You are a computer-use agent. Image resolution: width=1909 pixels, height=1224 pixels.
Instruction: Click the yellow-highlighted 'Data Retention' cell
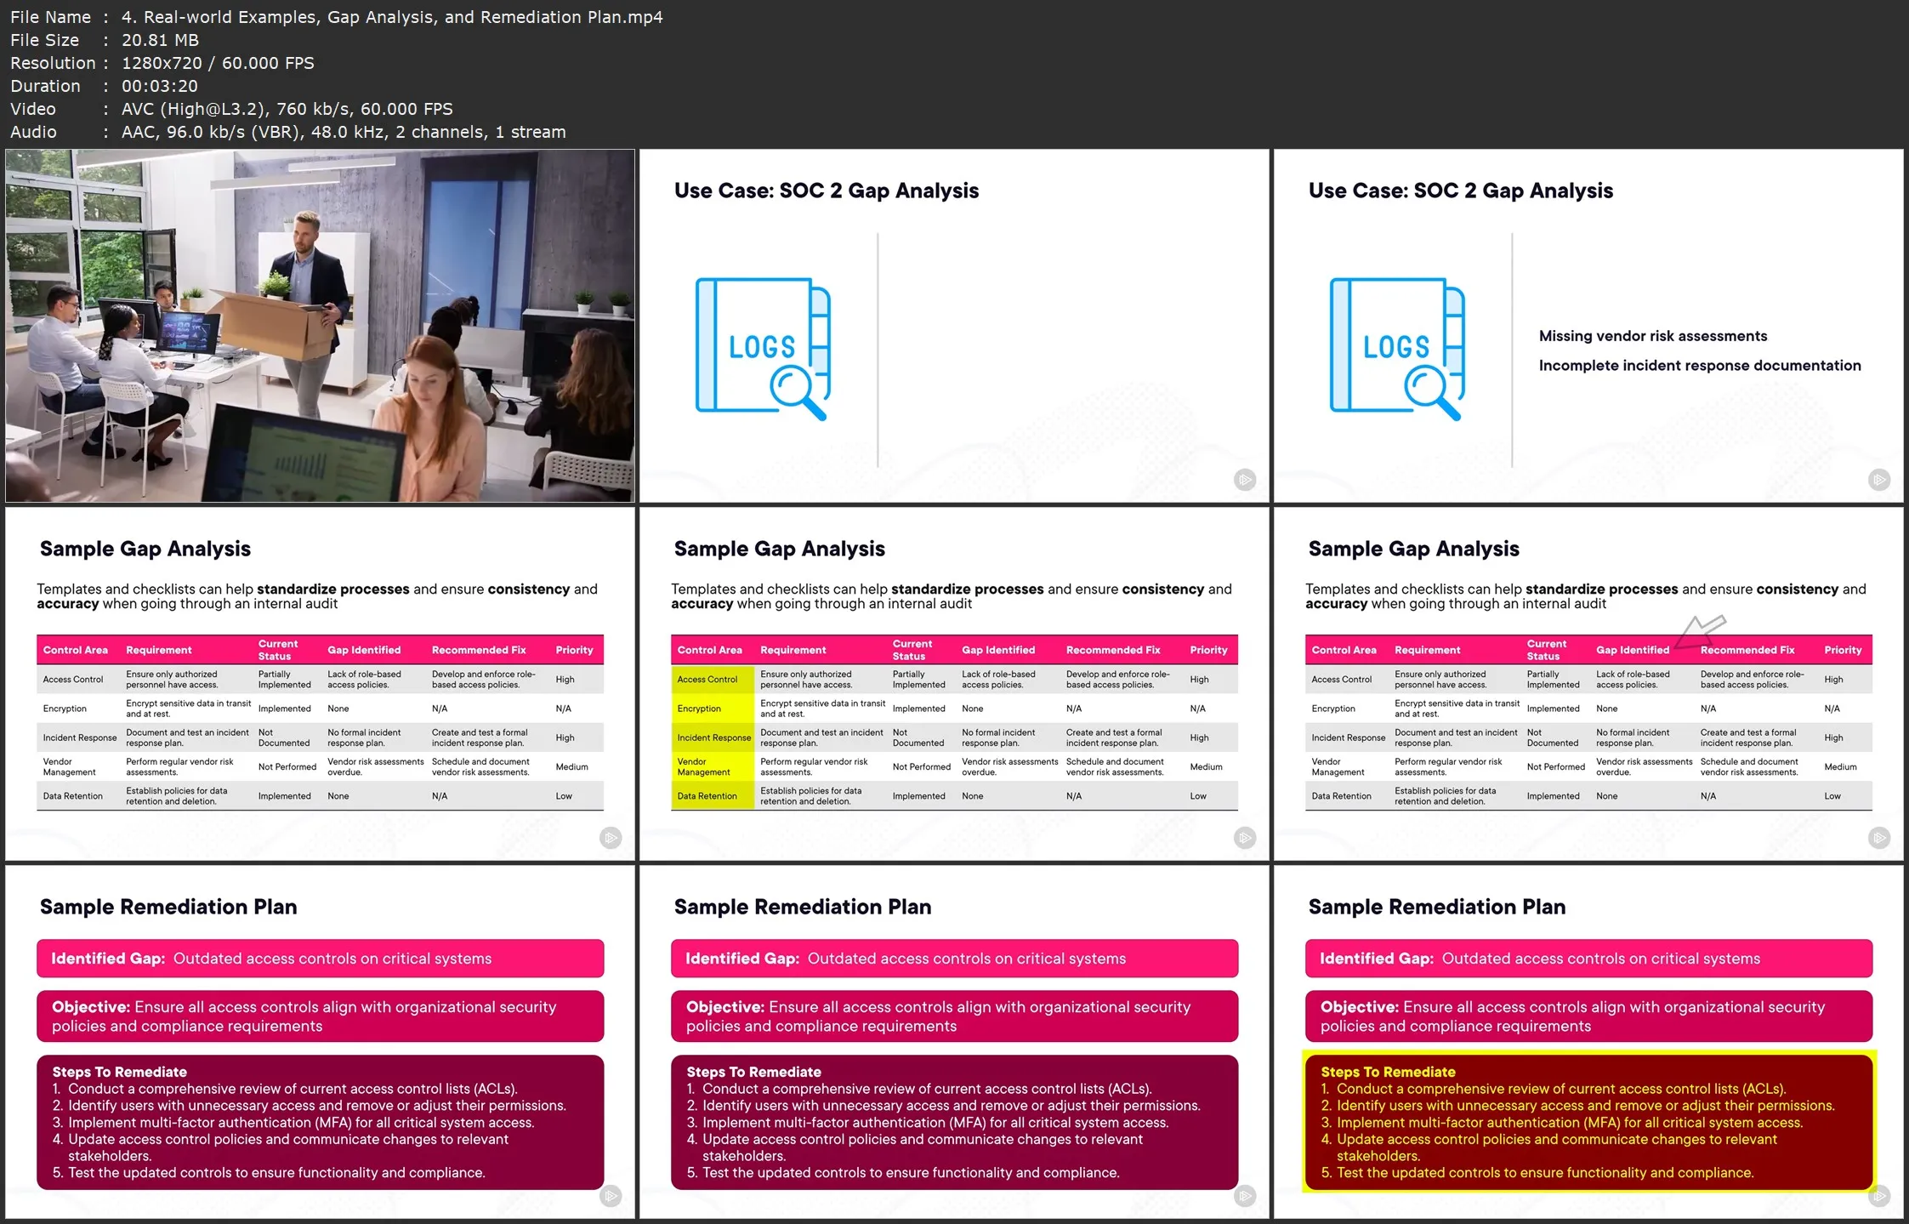(712, 796)
